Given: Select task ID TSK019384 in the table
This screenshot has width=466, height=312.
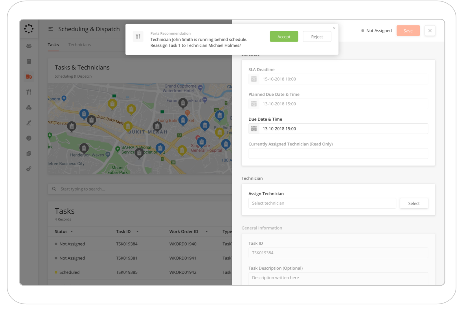Looking at the screenshot, I should (x=127, y=244).
